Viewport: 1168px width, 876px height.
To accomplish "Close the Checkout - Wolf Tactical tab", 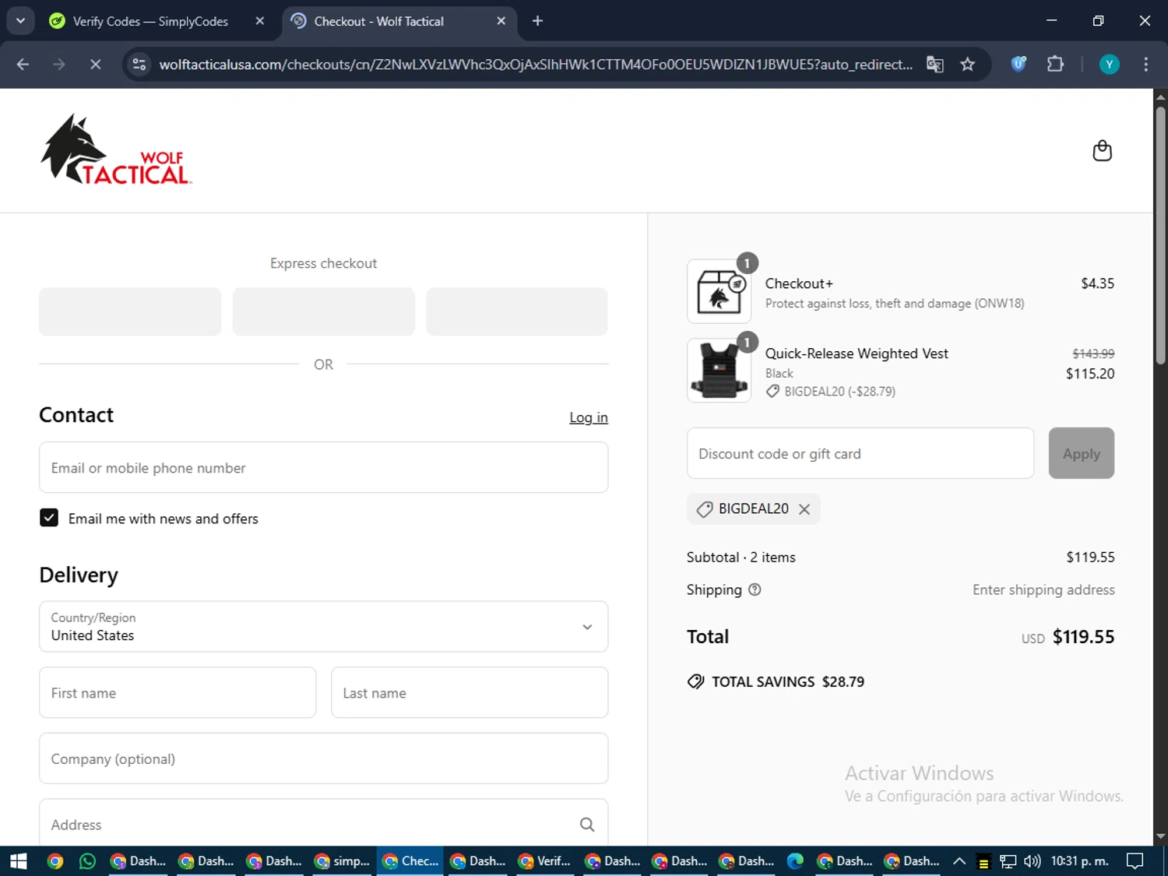I will pyautogui.click(x=501, y=21).
